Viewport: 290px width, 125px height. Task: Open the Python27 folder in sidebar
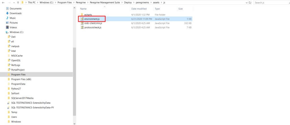[16, 88]
